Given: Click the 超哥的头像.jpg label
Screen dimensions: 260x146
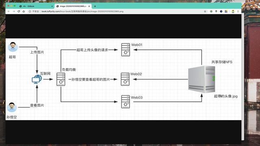Looking at the screenshot, I should (226, 96).
